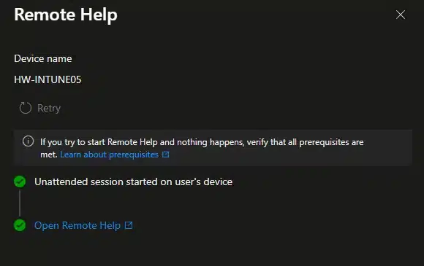The height and width of the screenshot is (266, 424).
Task: Open the Open Remote Help link
Action: (x=77, y=226)
